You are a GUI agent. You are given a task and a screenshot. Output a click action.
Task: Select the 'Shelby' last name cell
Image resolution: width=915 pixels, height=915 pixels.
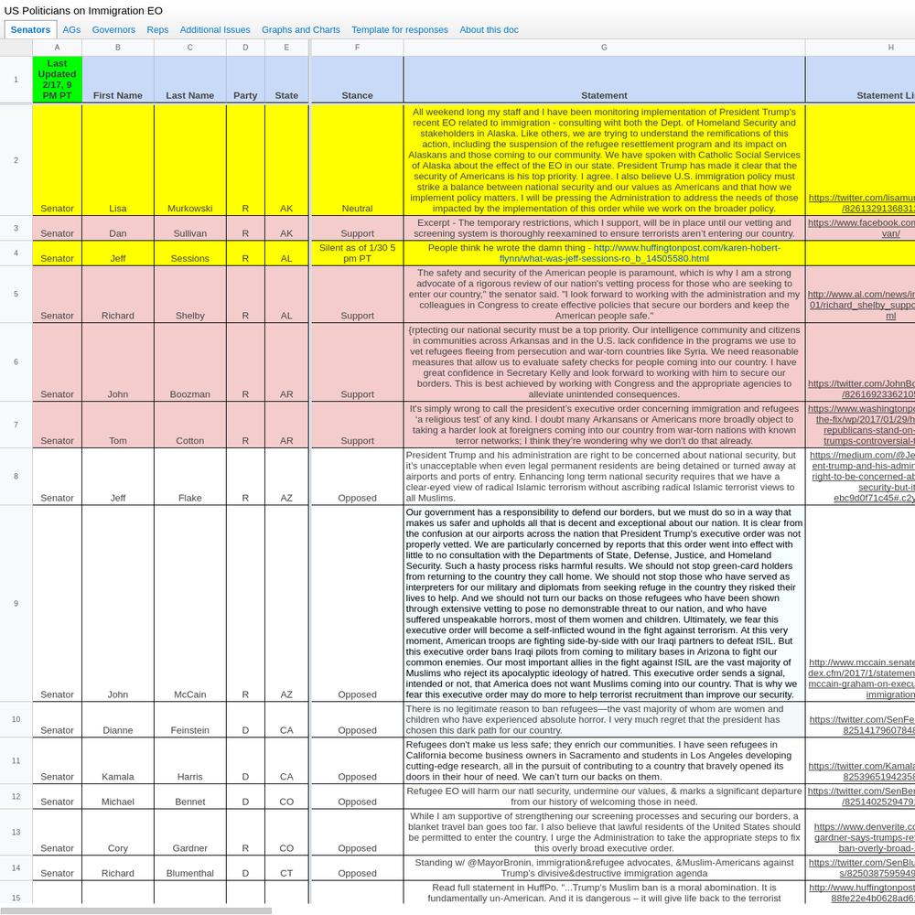point(190,295)
